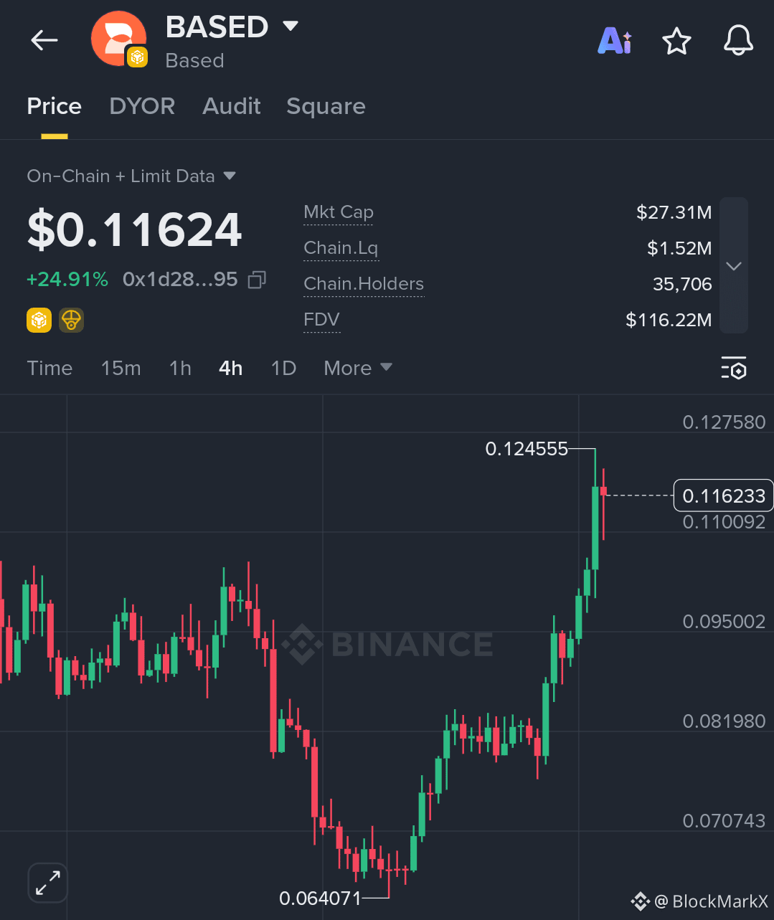The height and width of the screenshot is (920, 774).
Task: Tap the BASED token logo
Action: point(118,39)
